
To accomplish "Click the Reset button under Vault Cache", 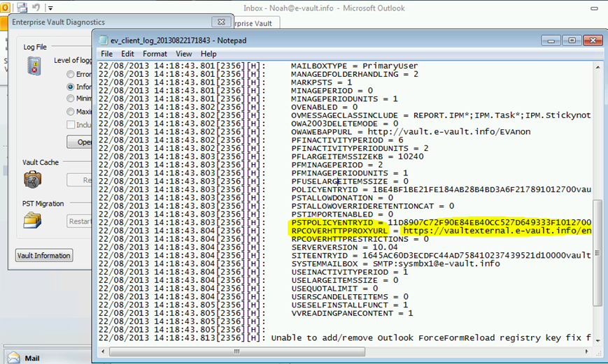I will pyautogui.click(x=80, y=180).
